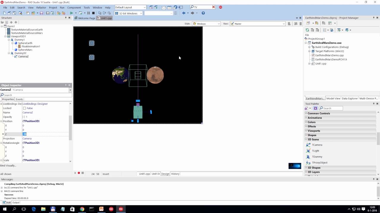Refresh the Project Manager tree
380x213 pixels.
[x=307, y=30]
